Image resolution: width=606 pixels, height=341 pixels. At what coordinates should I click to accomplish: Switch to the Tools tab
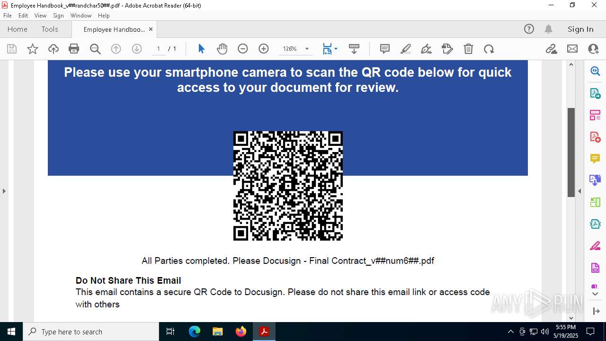(50, 29)
